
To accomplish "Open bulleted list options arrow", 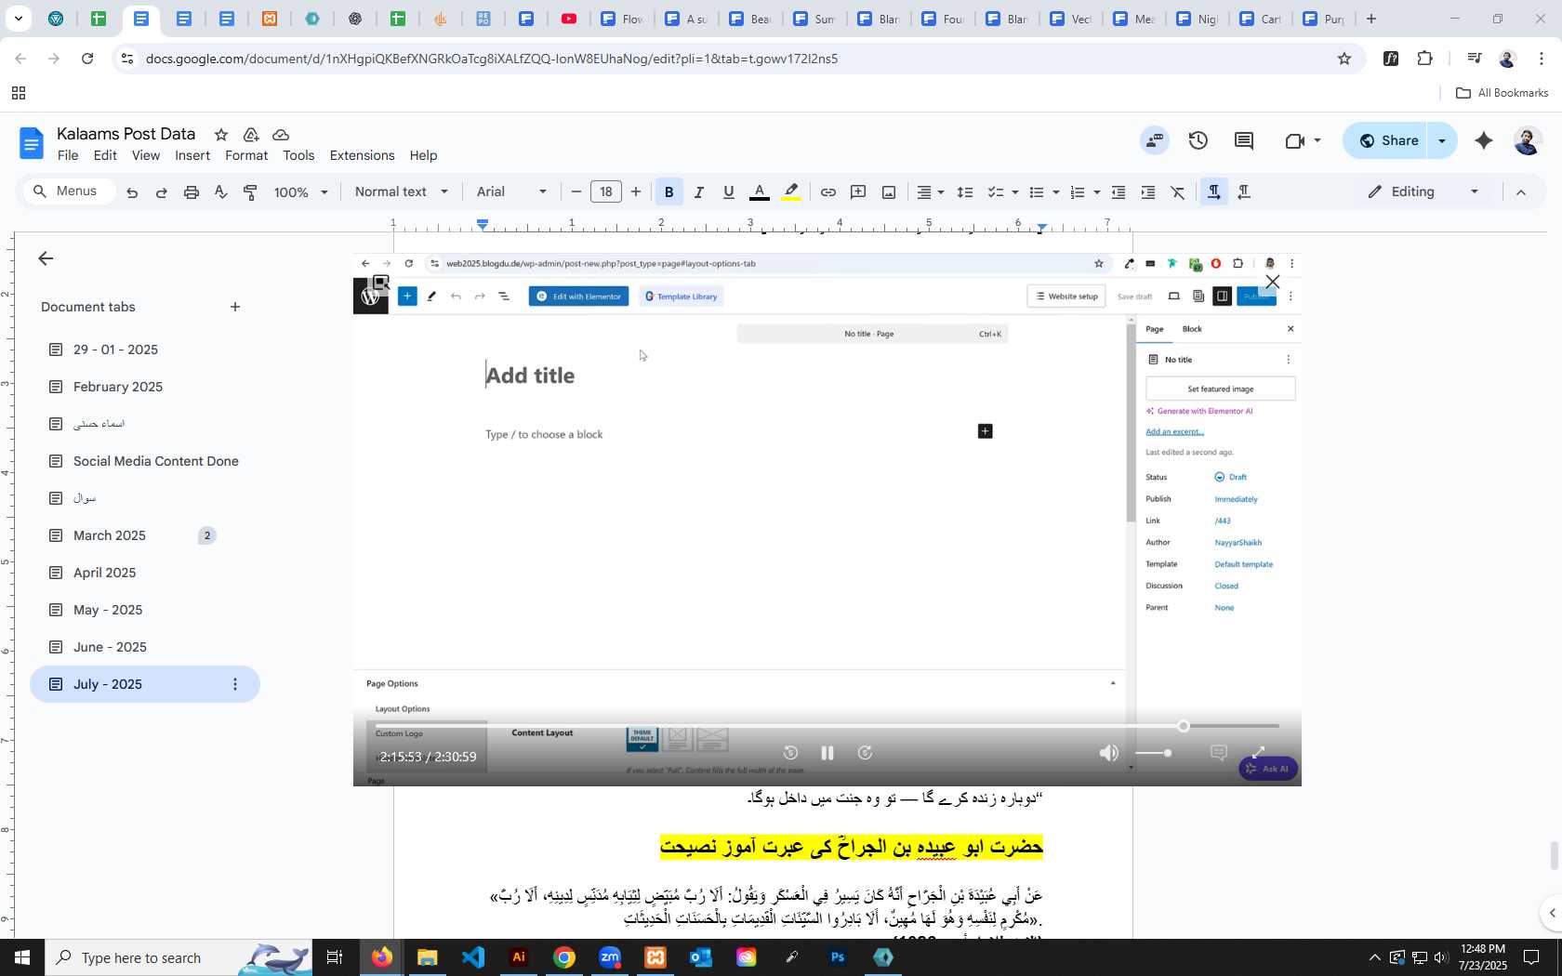I will click(1056, 192).
